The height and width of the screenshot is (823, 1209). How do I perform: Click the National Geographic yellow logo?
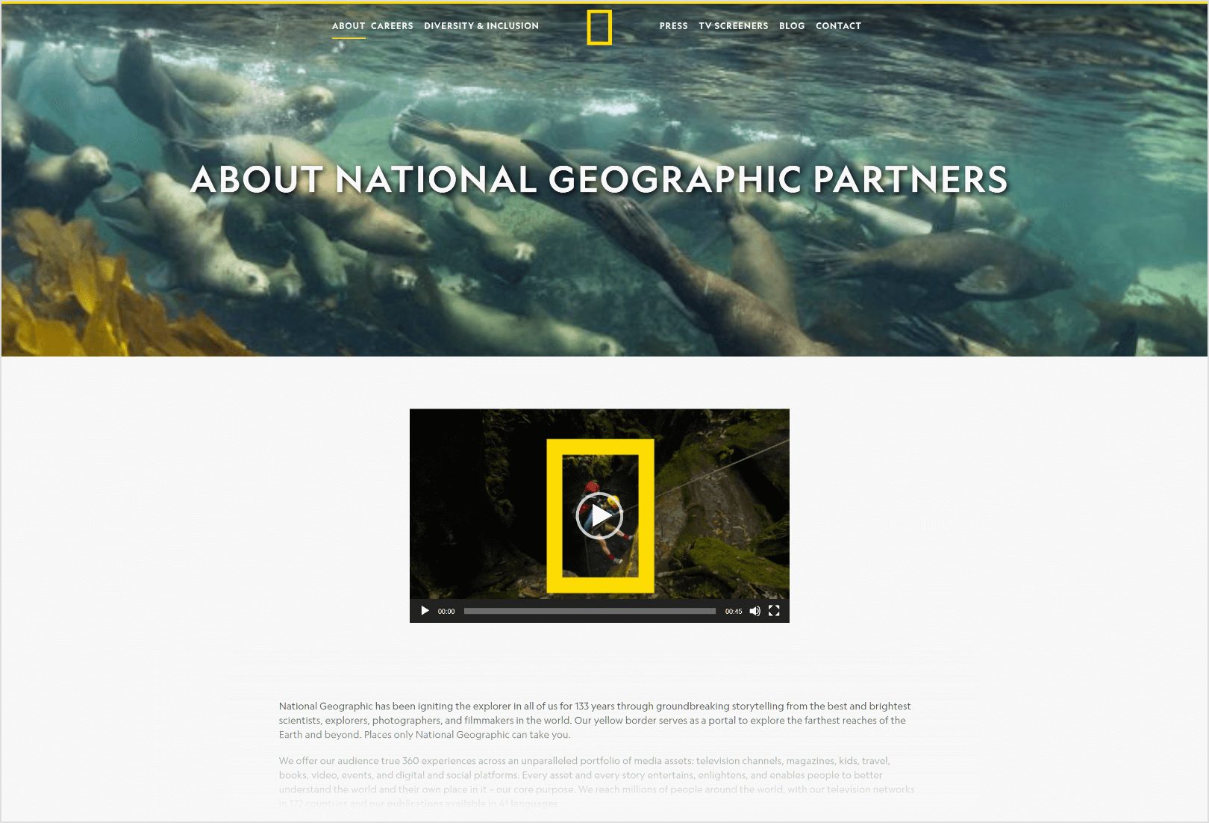click(599, 28)
